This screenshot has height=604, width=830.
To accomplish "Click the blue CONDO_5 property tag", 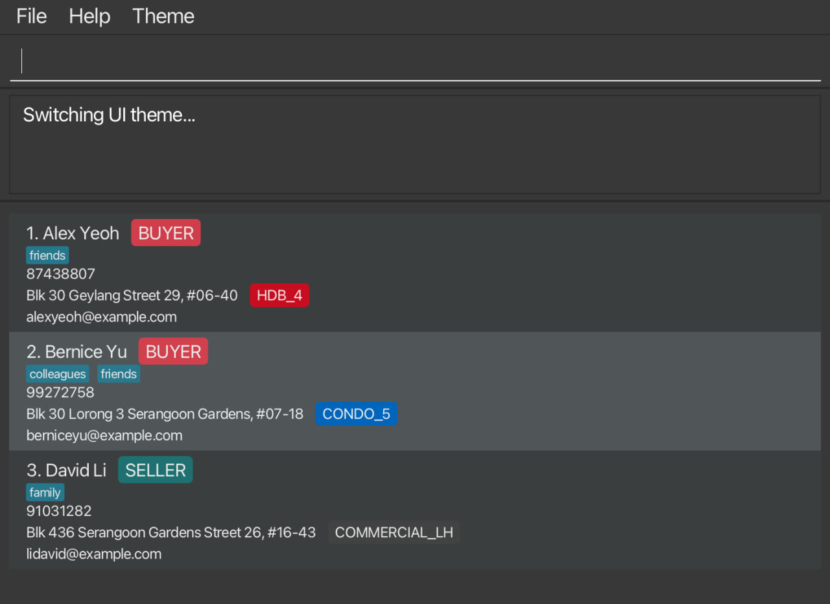I will point(356,414).
